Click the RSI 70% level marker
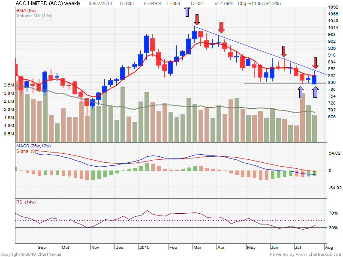343x257 pixels. pyautogui.click(x=334, y=213)
